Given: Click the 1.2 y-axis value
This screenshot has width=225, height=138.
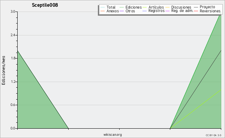Looking at the screenshot, I should pos(13,82).
